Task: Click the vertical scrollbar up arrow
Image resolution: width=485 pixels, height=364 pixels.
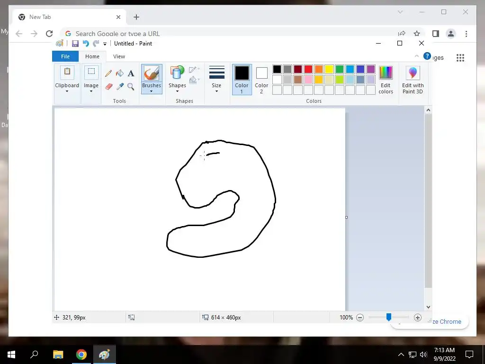Action: tap(428, 110)
